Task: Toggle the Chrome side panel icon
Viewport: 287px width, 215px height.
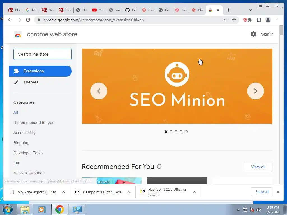Action: click(259, 20)
